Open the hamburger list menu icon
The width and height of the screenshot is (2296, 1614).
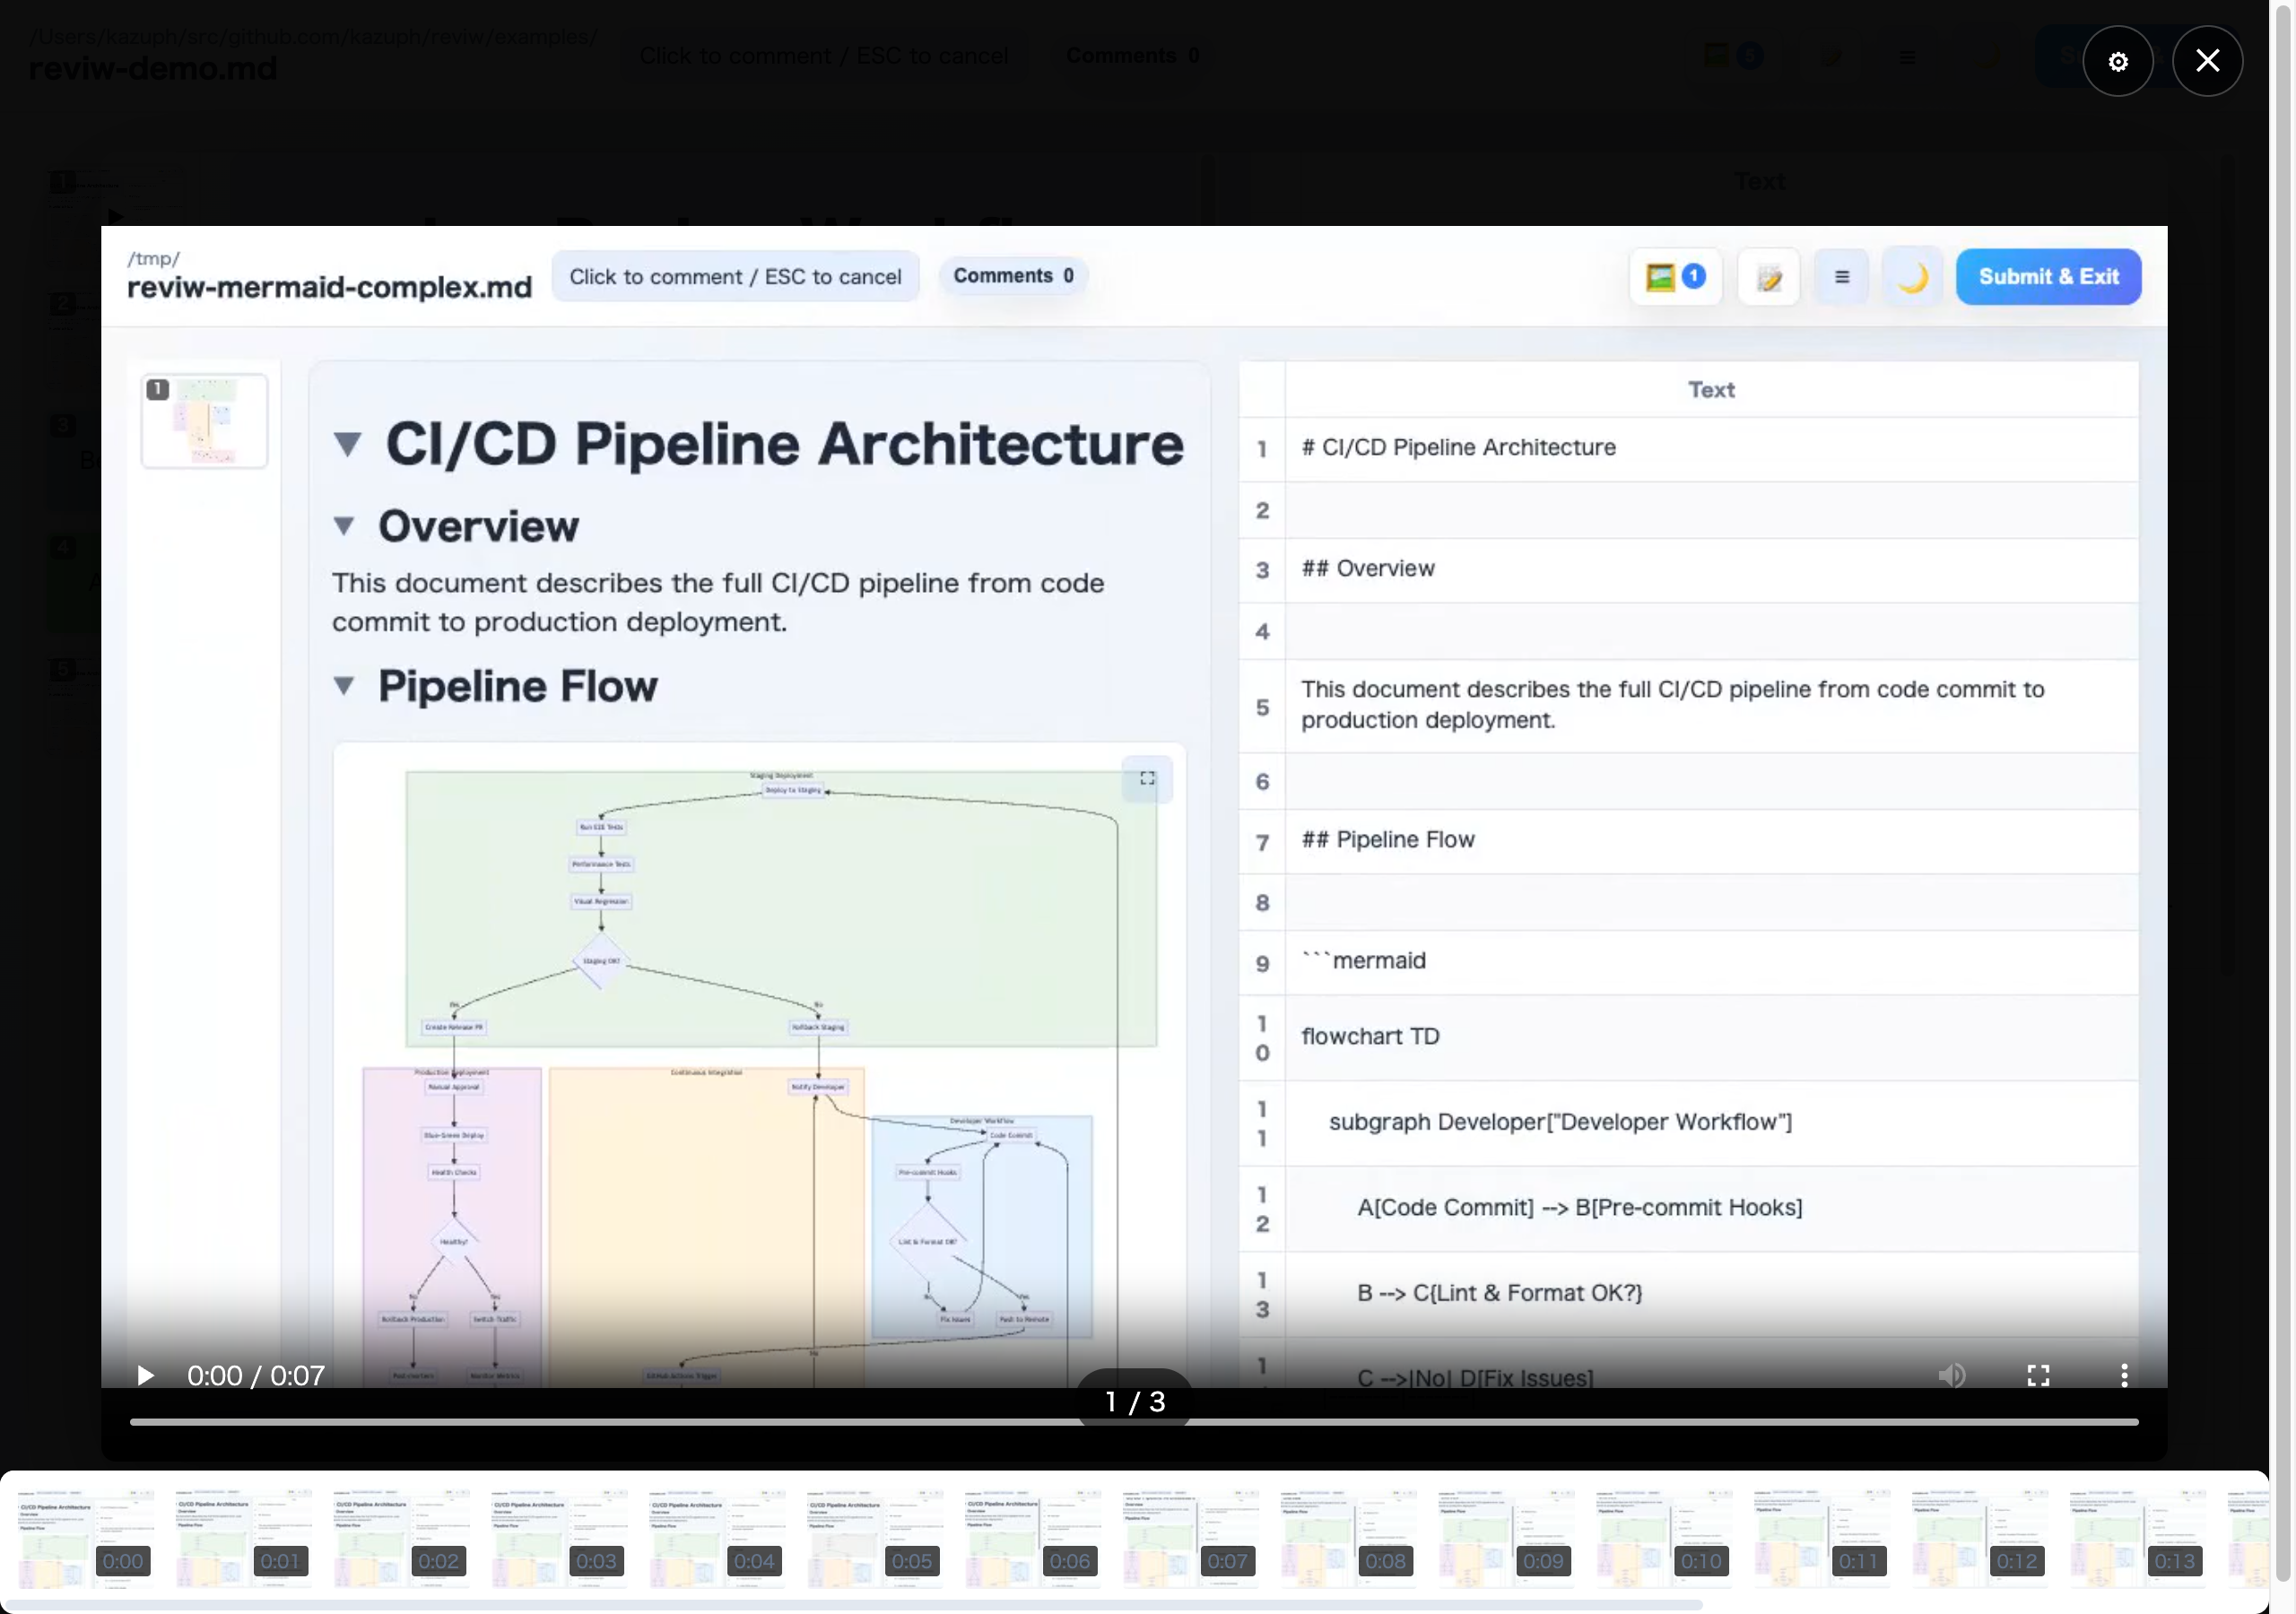[x=1841, y=277]
